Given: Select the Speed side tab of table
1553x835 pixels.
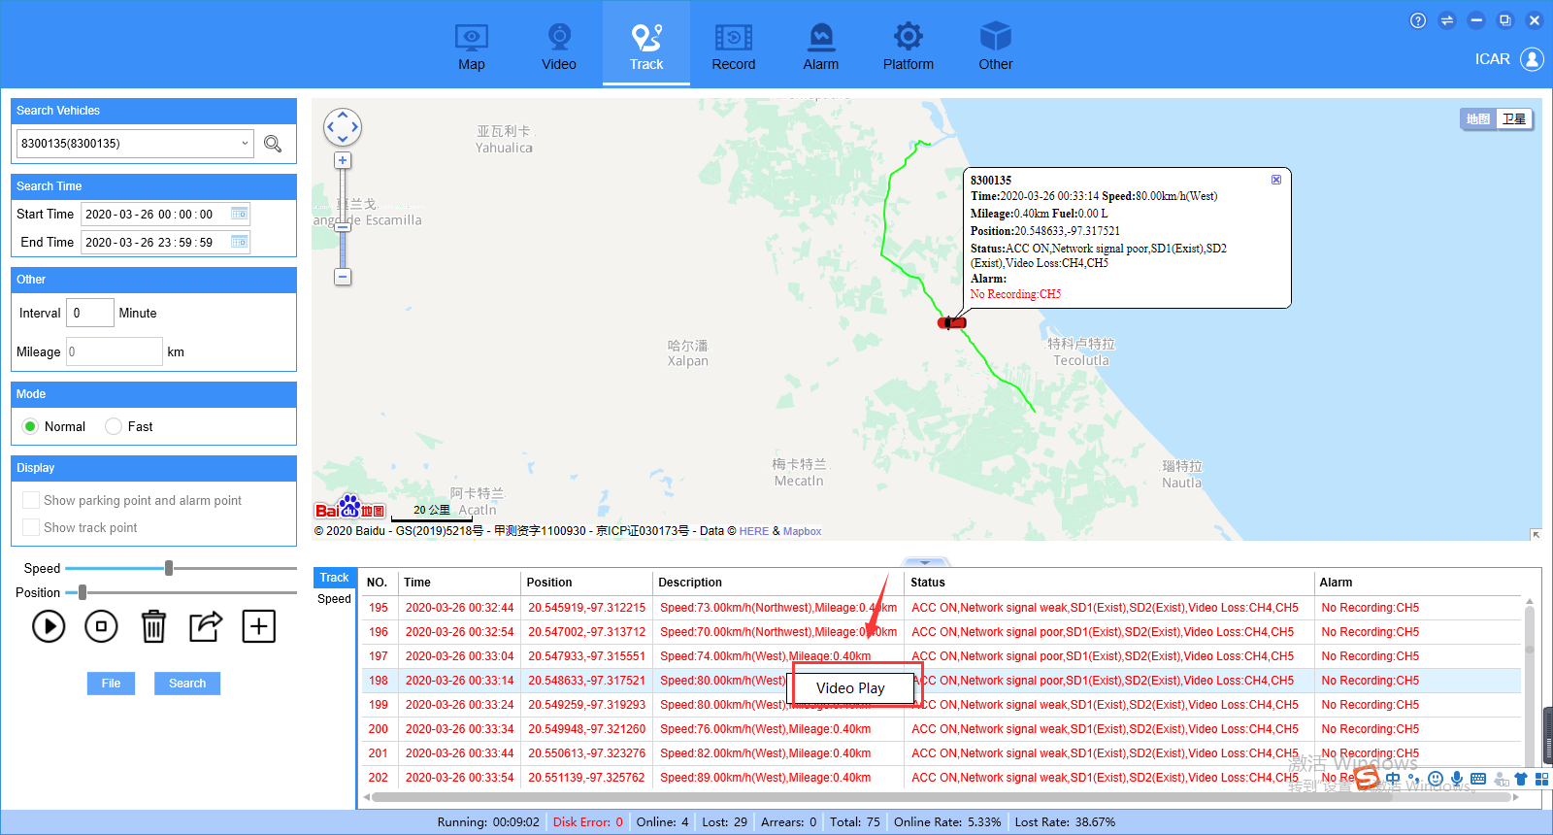Looking at the screenshot, I should pyautogui.click(x=334, y=599).
